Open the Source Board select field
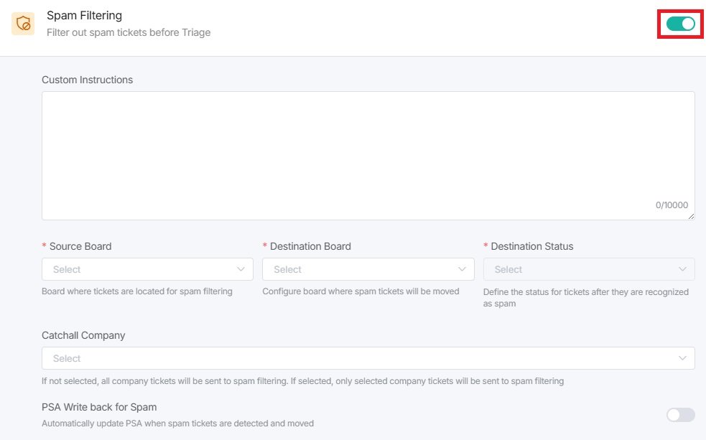 (140, 269)
